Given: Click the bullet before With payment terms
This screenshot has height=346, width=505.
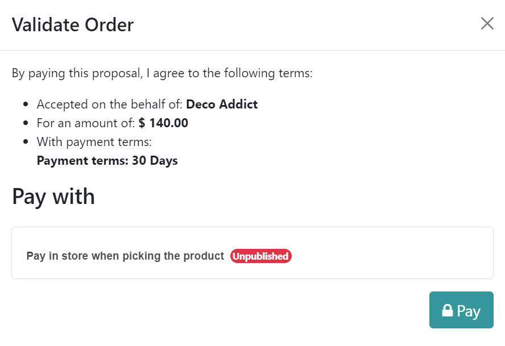Looking at the screenshot, I should [26, 143].
